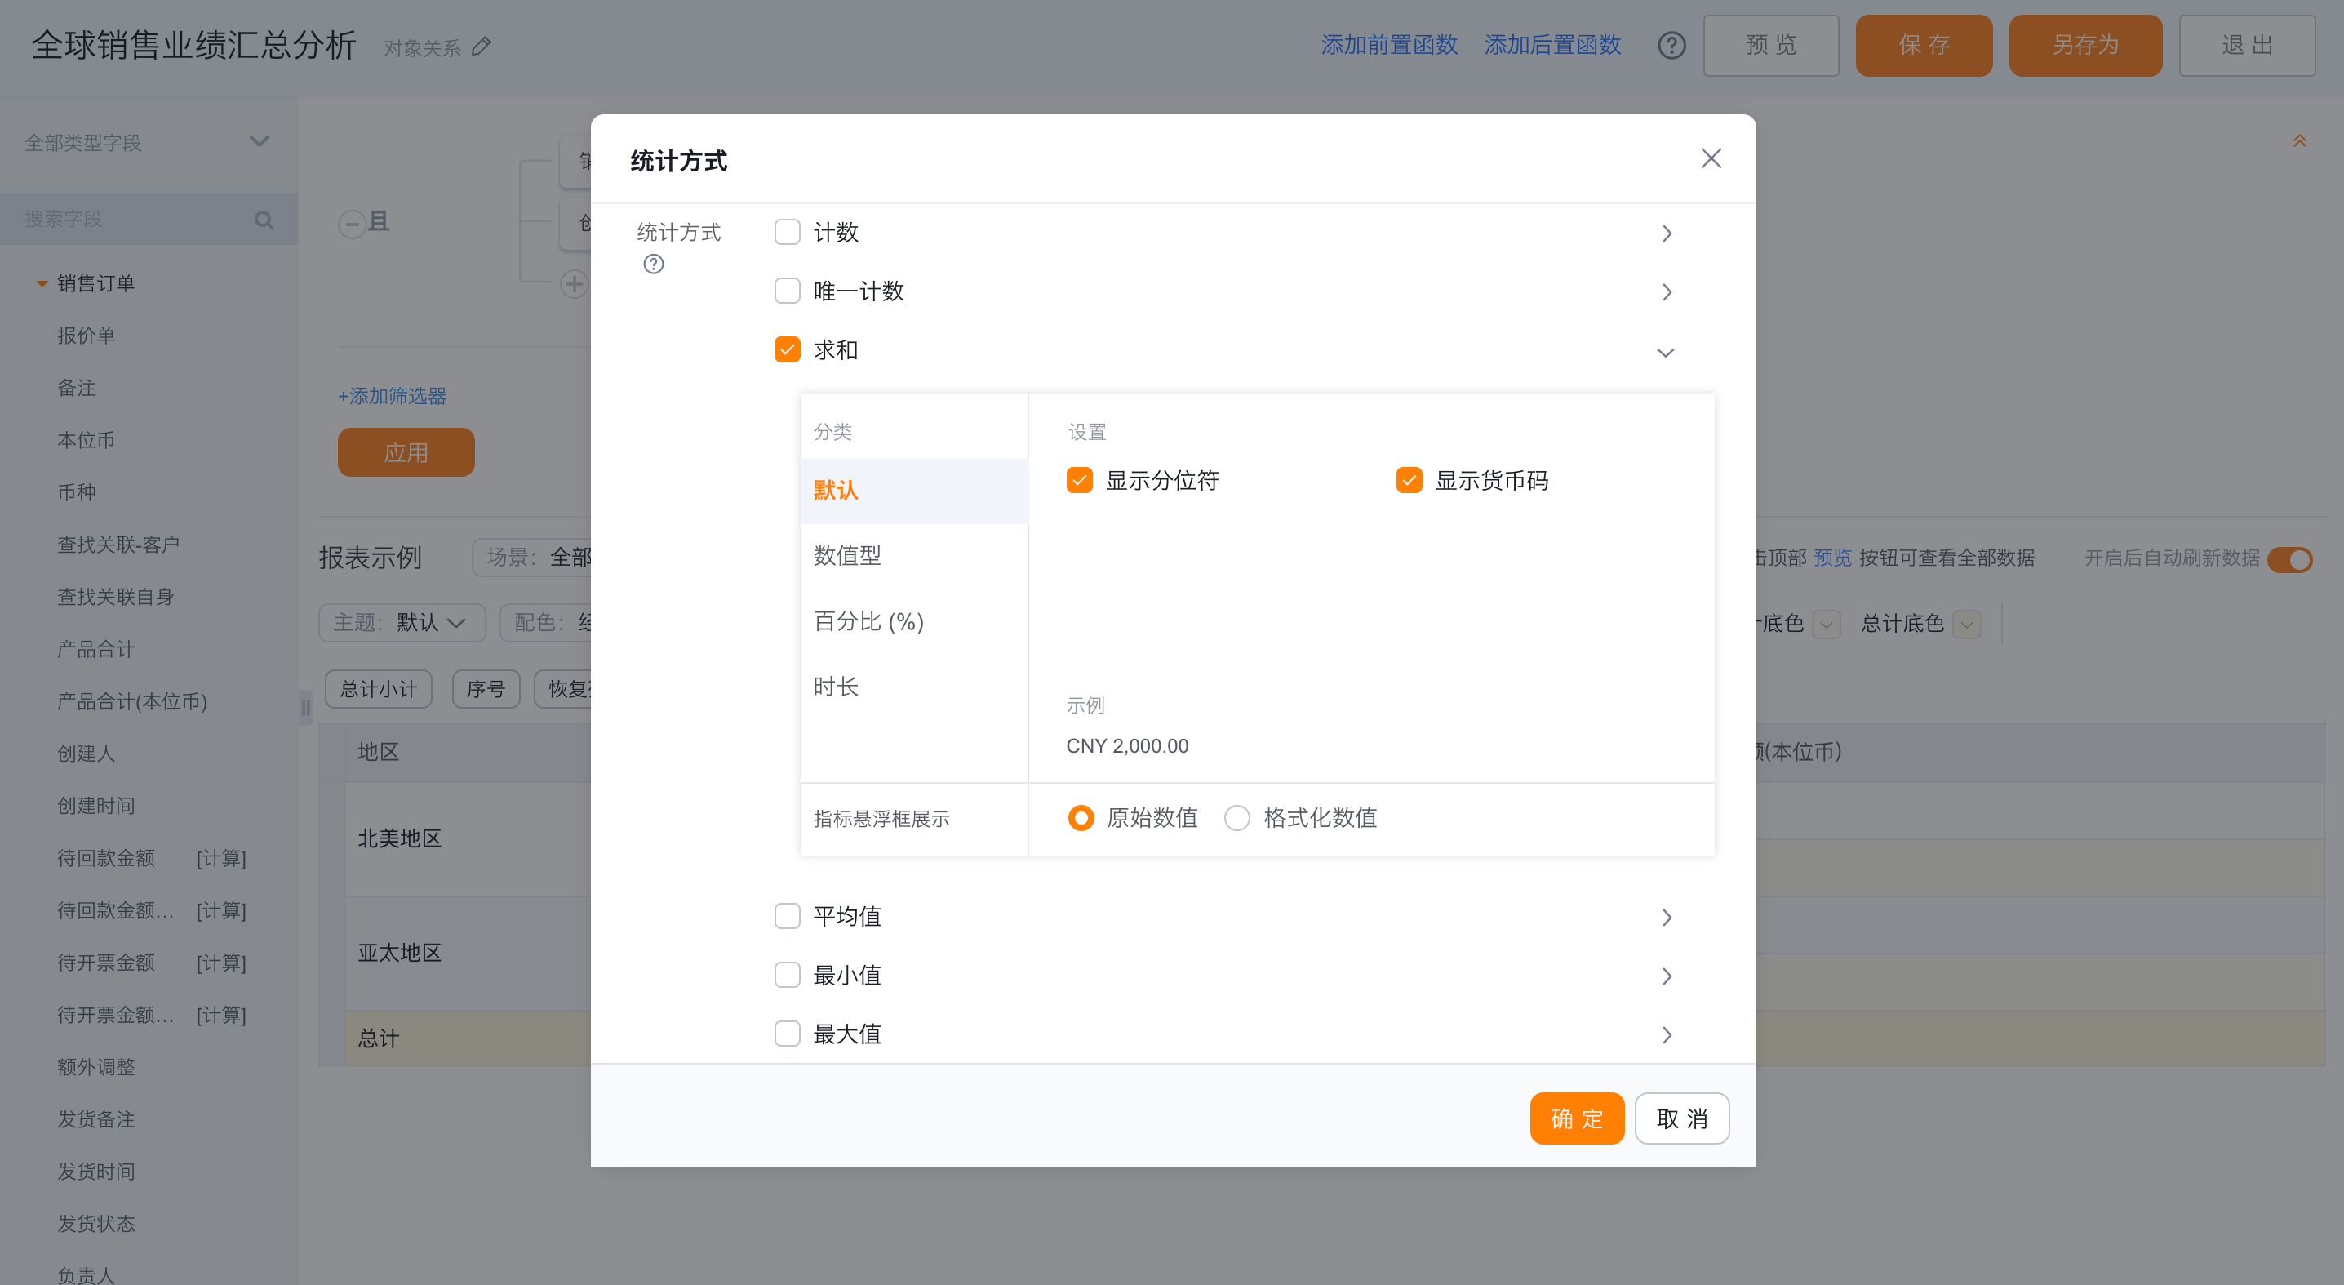Click the help icon under 统计方式 label
The width and height of the screenshot is (2344, 1285).
(654, 264)
